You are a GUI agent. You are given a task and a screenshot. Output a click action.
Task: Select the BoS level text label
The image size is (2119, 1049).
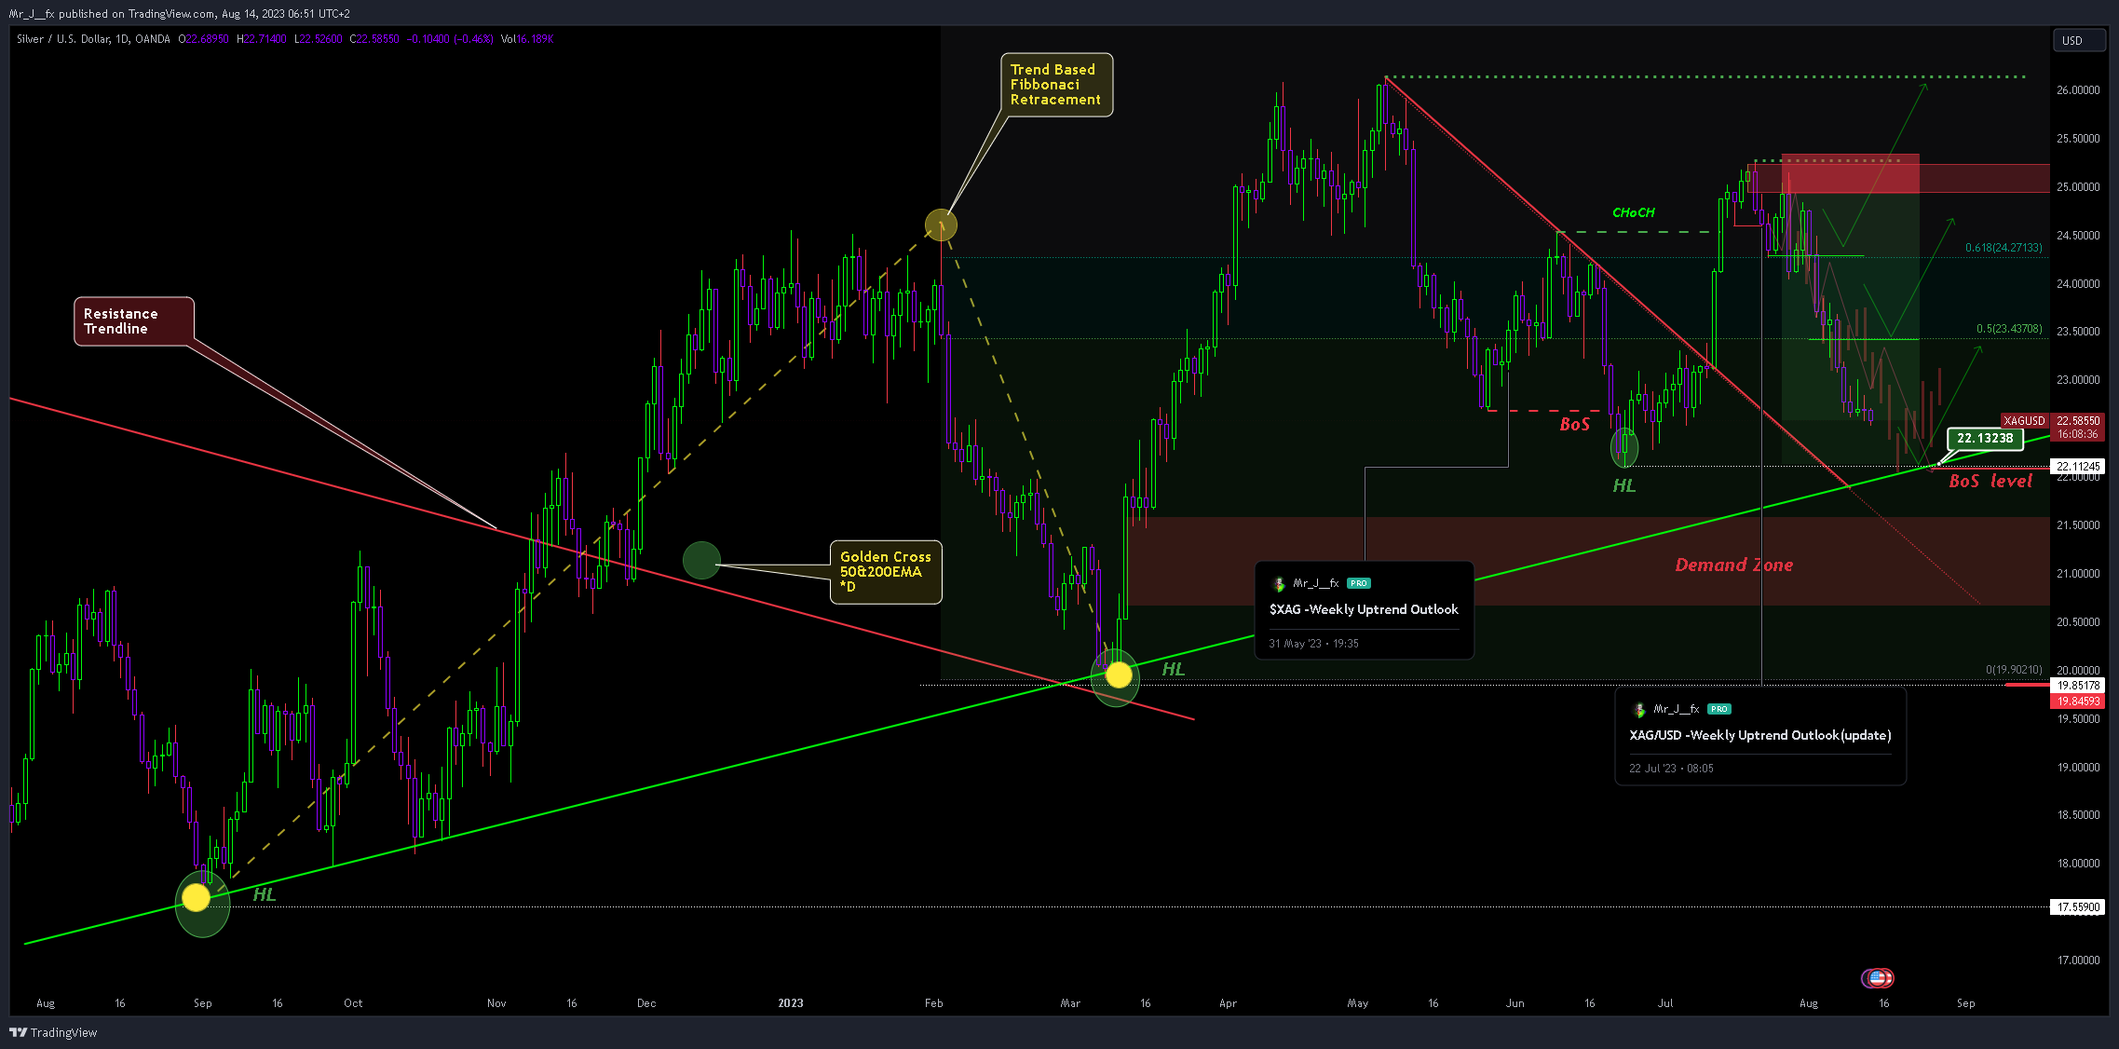point(1990,481)
